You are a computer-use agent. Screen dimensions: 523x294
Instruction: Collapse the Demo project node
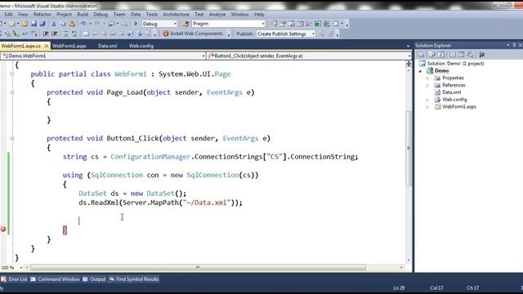tap(420, 71)
